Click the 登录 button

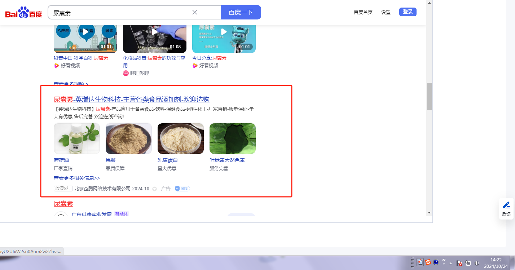click(x=408, y=12)
